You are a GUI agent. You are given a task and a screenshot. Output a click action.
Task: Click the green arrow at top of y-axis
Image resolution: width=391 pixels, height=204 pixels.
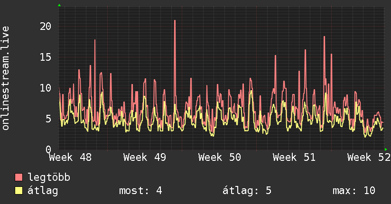click(x=59, y=5)
